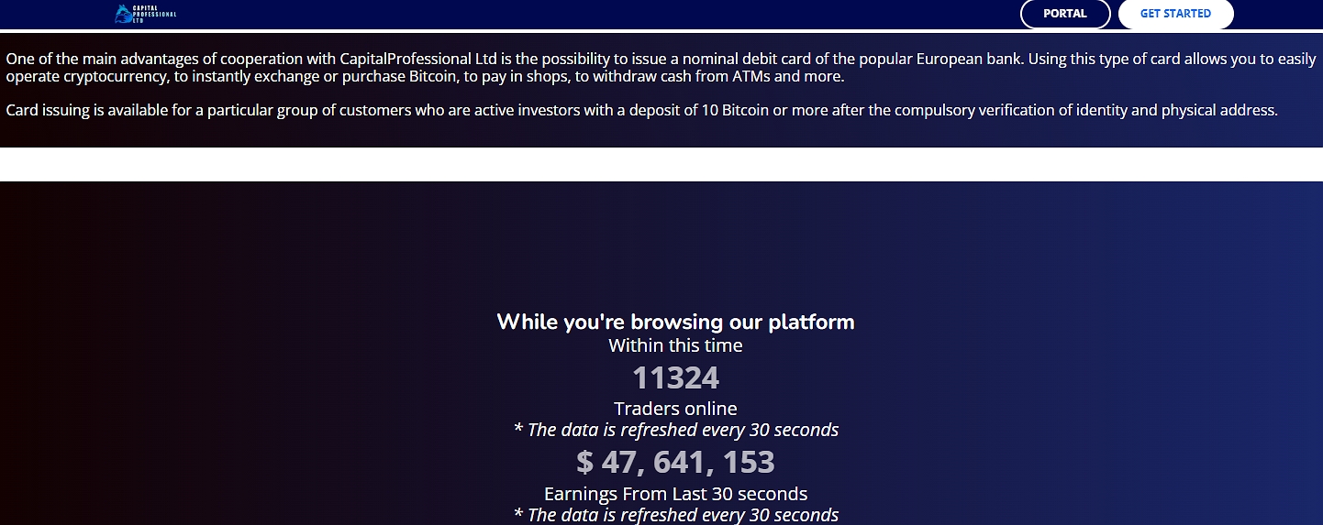Image resolution: width=1323 pixels, height=525 pixels.
Task: Click the "Card issuing is available" paragraph
Action: 640,110
